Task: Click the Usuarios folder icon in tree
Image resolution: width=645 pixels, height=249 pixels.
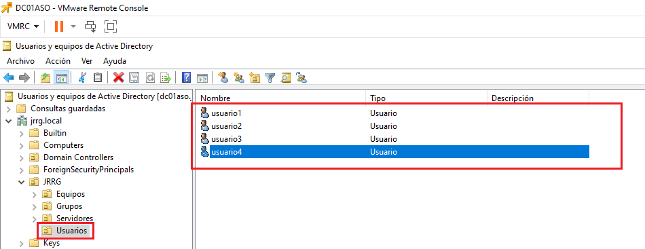Action: pyautogui.click(x=48, y=231)
